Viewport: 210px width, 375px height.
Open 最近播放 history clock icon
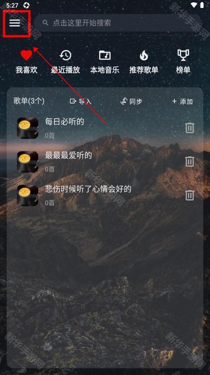65,55
